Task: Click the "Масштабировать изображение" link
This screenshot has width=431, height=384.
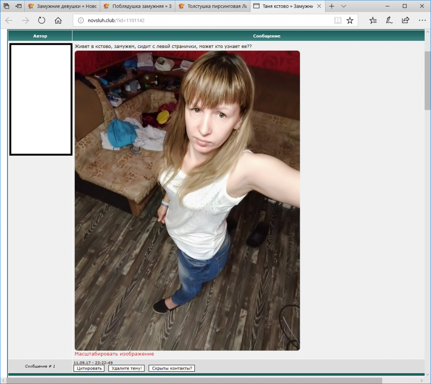Action: (114, 354)
